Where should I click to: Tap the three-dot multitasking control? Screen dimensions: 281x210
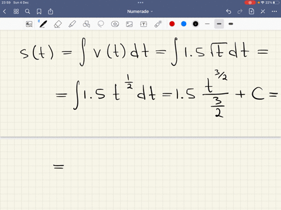coord(140,2)
